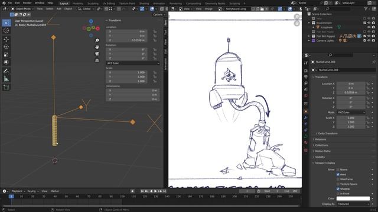
Task: Click the blue Z axis gizmo circle
Action: 91,21
